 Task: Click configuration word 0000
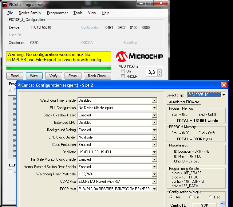(x=146, y=28)
